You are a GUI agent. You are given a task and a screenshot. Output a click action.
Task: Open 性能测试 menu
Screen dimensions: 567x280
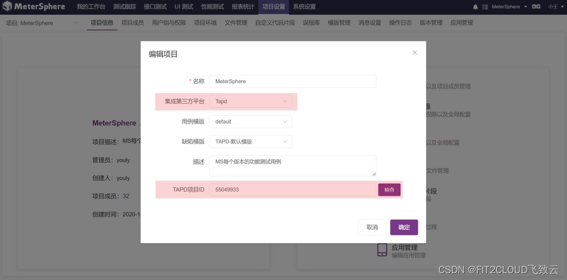pos(212,7)
